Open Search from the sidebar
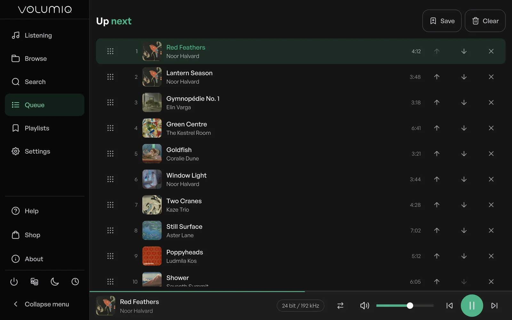 click(44, 82)
